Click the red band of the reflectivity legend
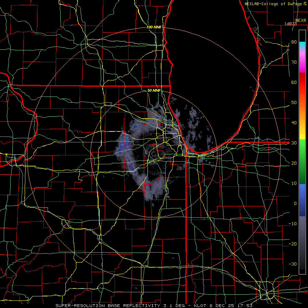Screen dimensions: 308x308 click(302, 82)
